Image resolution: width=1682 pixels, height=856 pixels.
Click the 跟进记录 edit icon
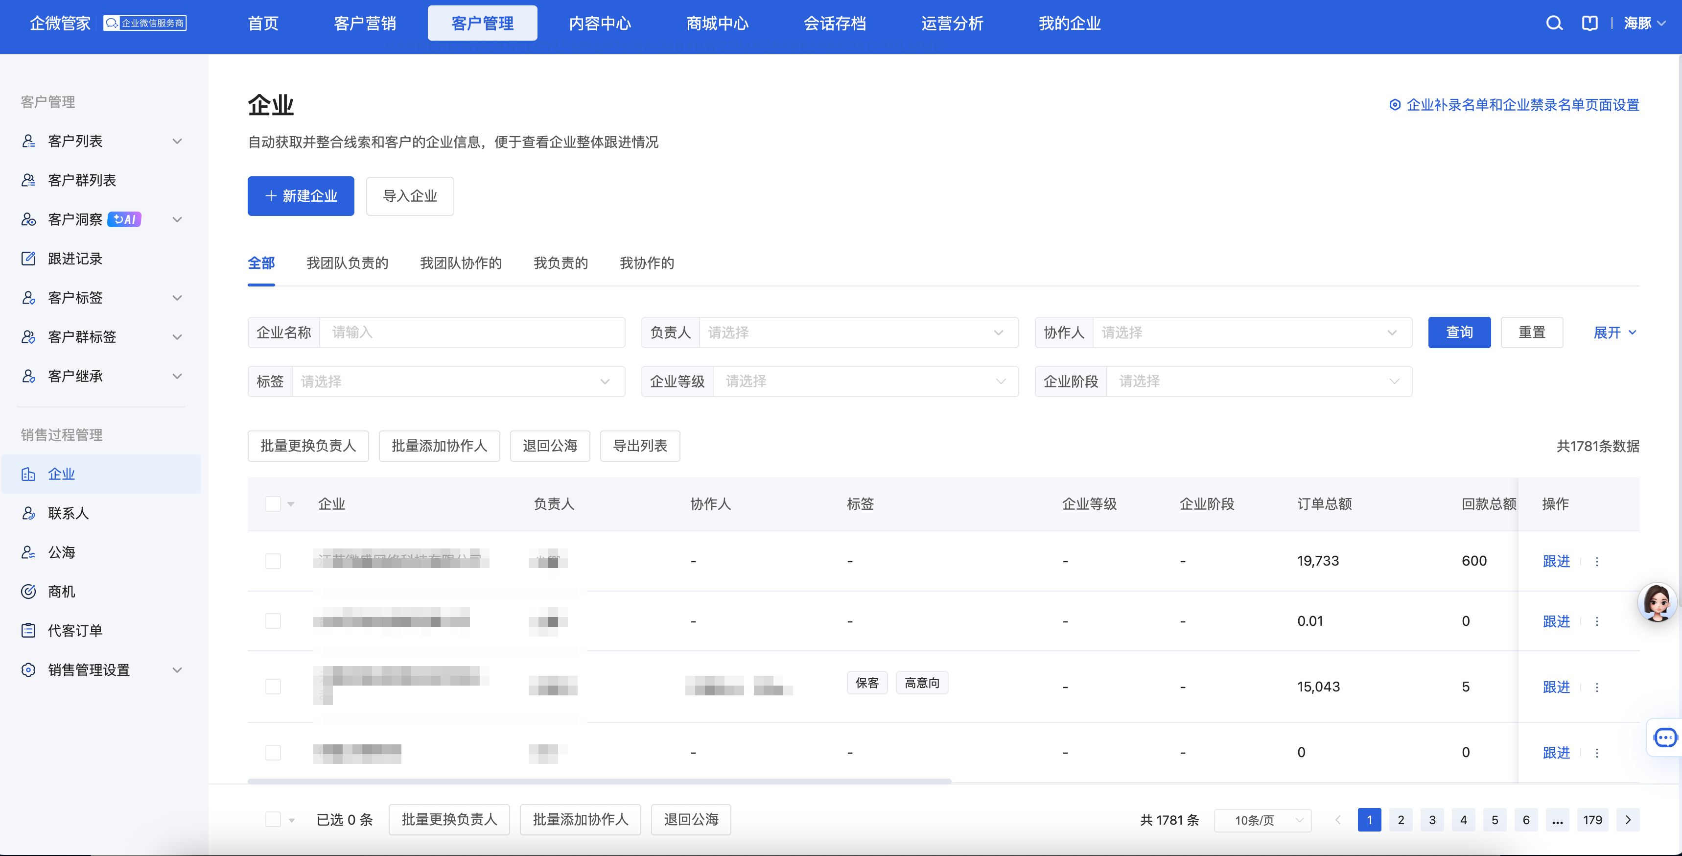(x=28, y=259)
